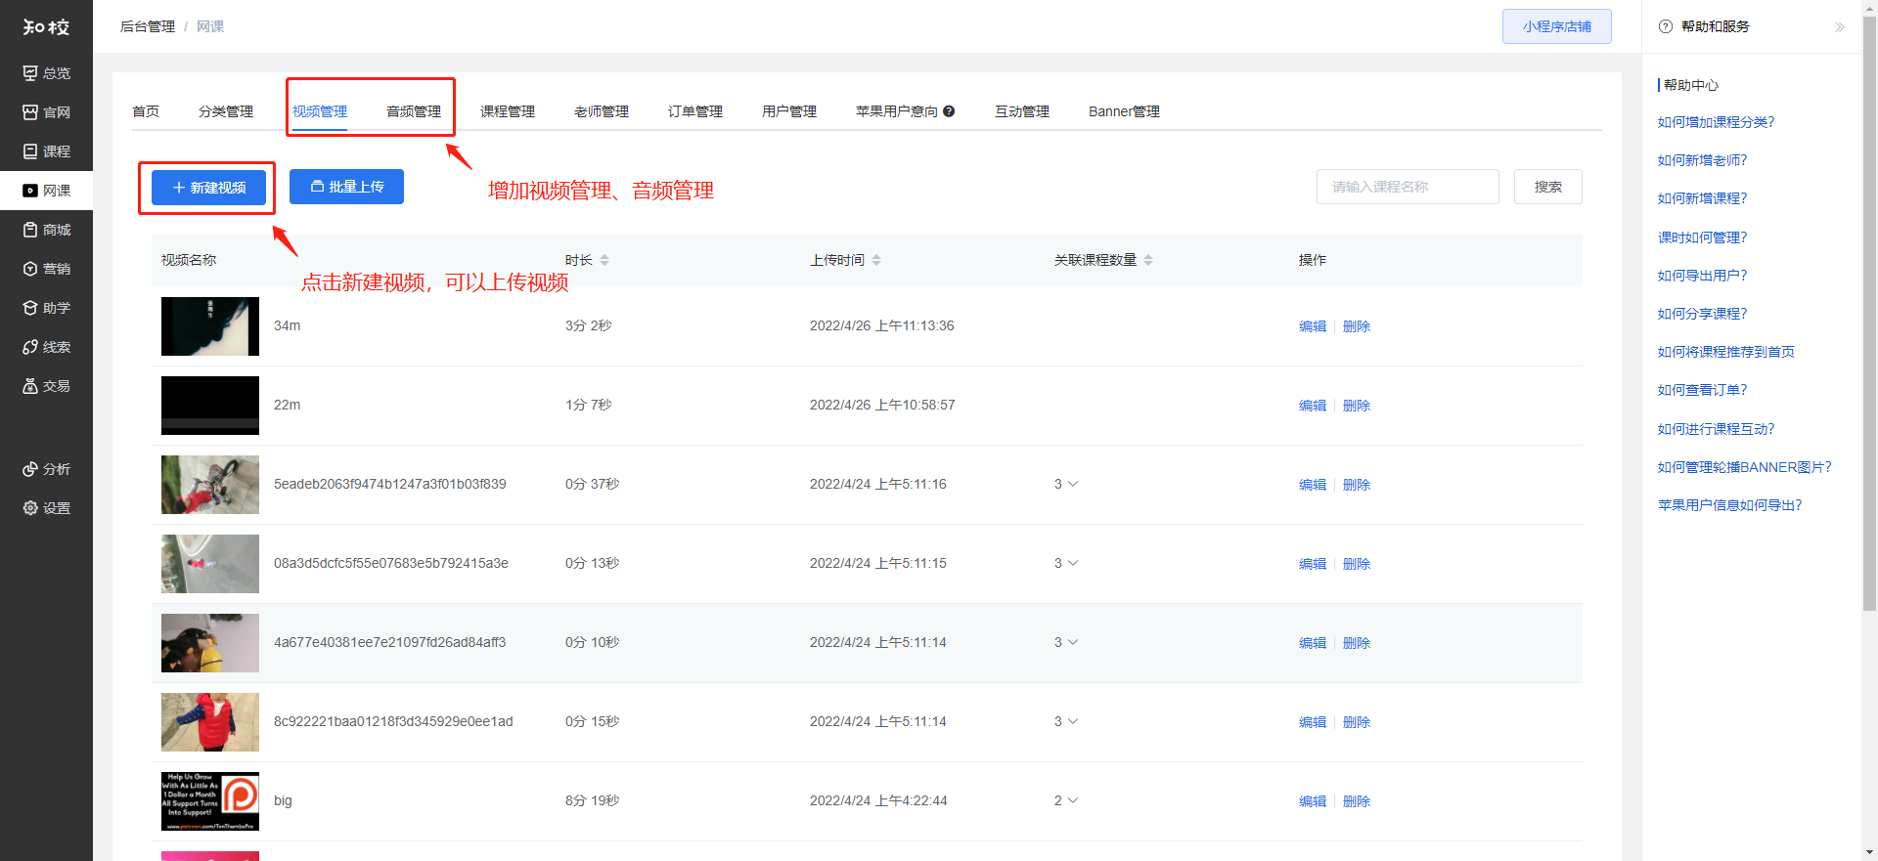Open the 分析 analytics sidebar icon
The width and height of the screenshot is (1878, 861).
30,469
